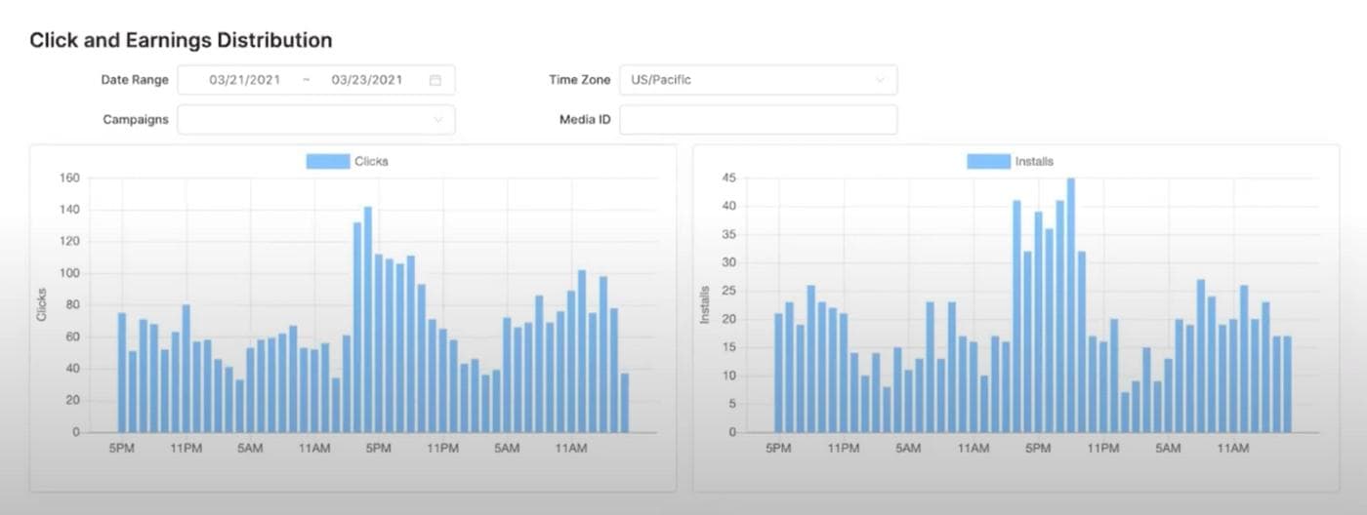Focus the Media ID input field

[758, 120]
